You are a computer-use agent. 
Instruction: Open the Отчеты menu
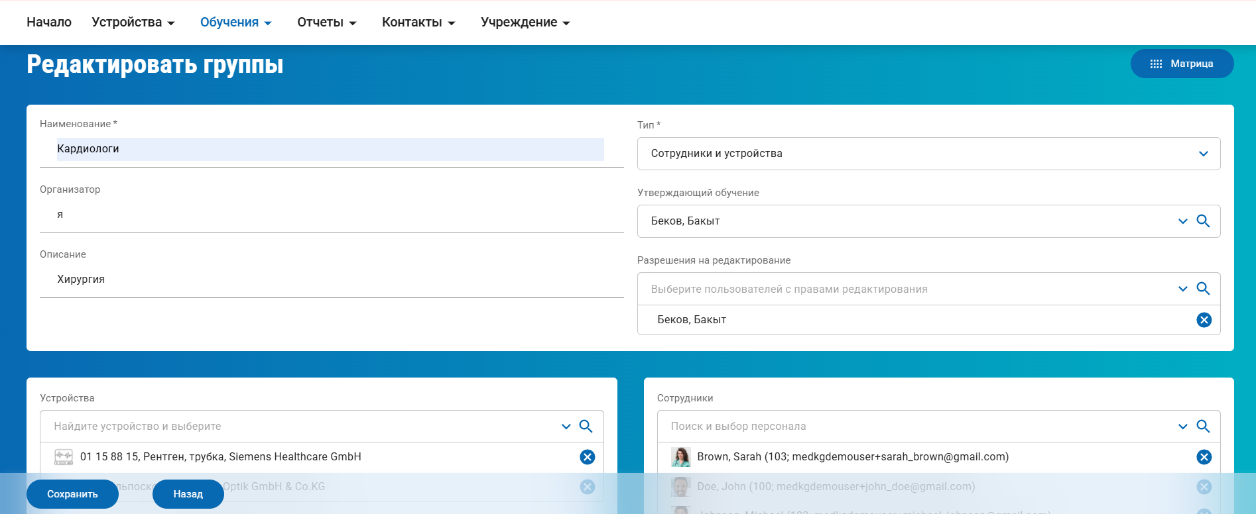click(x=326, y=23)
